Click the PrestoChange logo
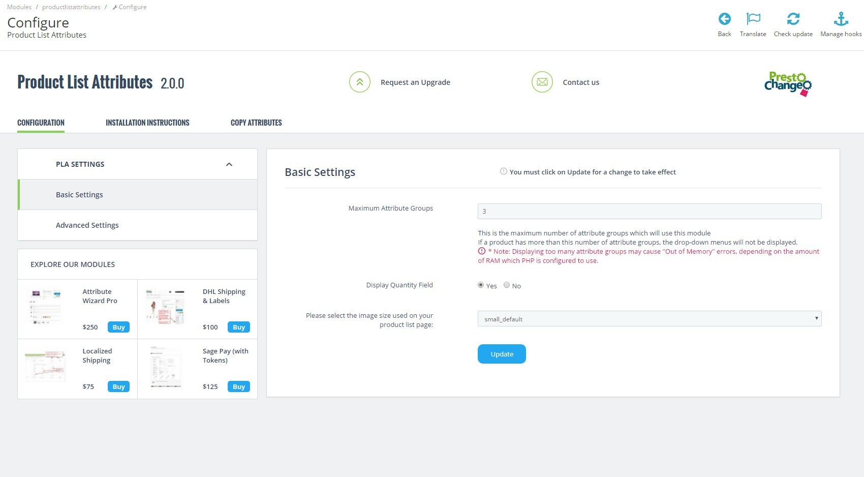Viewport: 864px width, 477px height. point(787,84)
